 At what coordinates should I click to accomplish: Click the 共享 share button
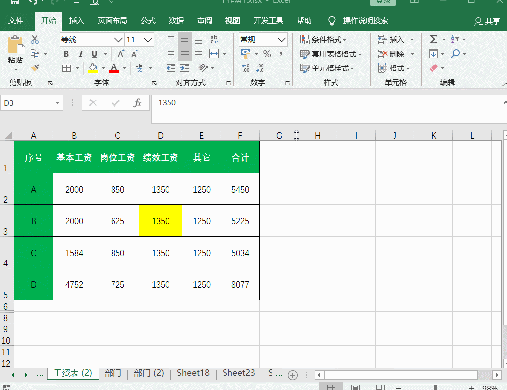[487, 22]
